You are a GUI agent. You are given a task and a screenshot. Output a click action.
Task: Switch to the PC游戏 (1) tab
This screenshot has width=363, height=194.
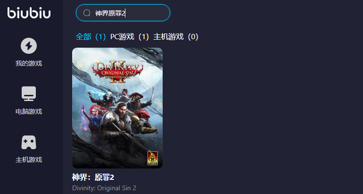[130, 37]
